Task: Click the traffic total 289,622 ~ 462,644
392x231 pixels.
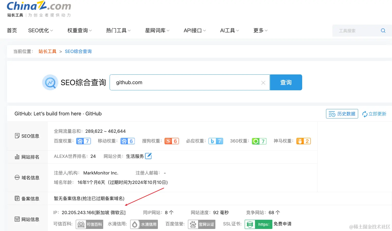Action: coord(106,131)
